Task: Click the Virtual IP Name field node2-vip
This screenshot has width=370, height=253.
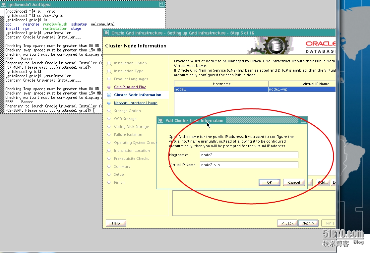Action: (249, 165)
